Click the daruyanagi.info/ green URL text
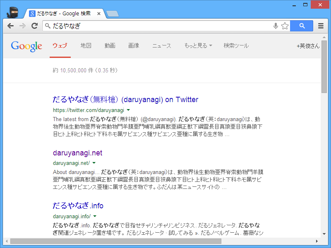331x248 pixels. (x=72, y=216)
